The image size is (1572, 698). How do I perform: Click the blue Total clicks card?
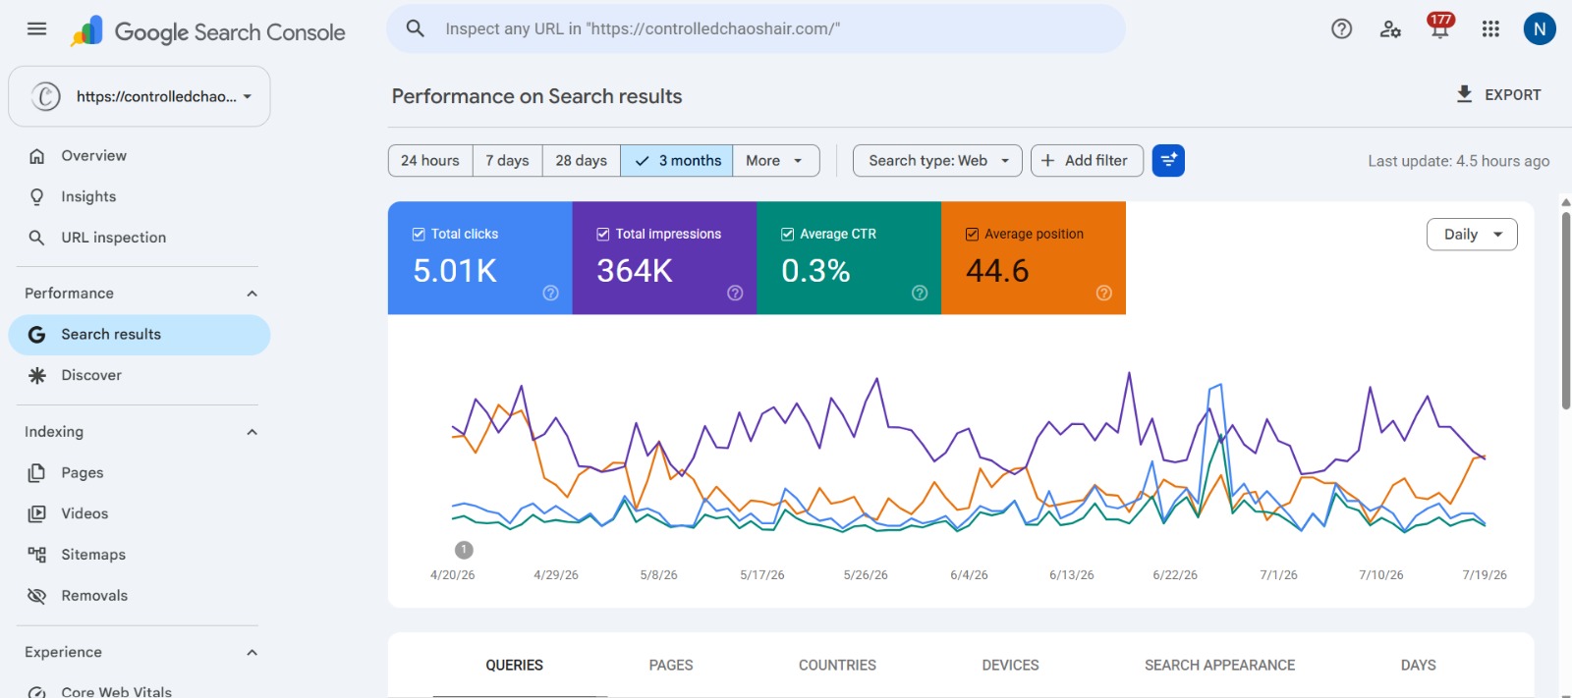point(479,258)
